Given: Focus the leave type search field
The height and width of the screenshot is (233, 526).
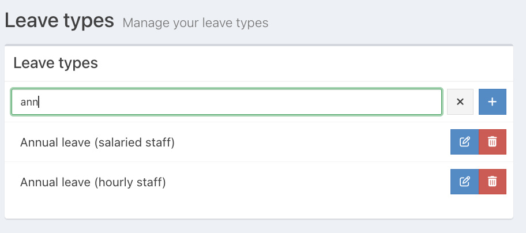Looking at the screenshot, I should coord(231,102).
